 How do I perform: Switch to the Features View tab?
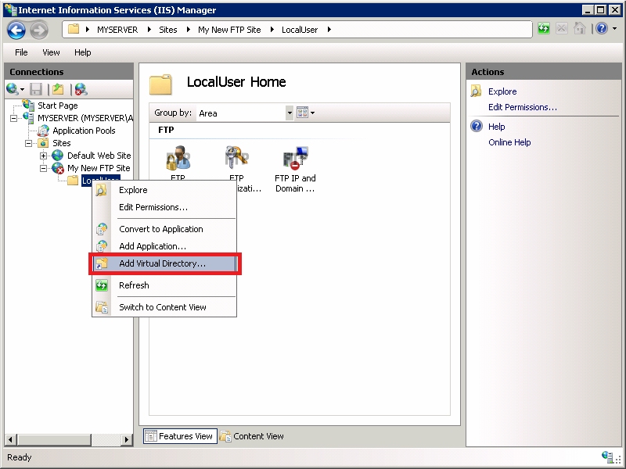coord(180,436)
